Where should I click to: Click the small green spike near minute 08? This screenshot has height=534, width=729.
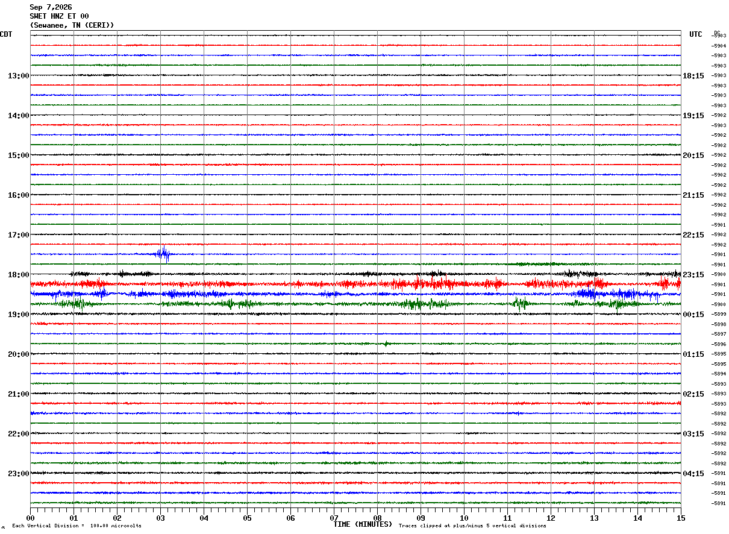pyautogui.click(x=386, y=344)
